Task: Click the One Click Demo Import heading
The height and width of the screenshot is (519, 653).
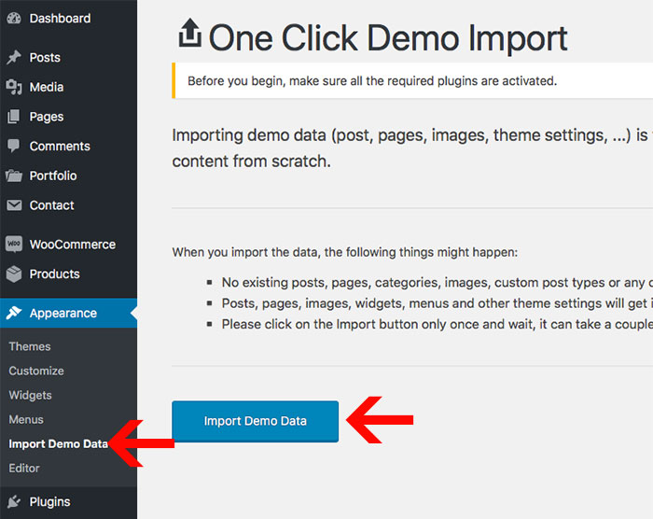Action: pos(388,38)
